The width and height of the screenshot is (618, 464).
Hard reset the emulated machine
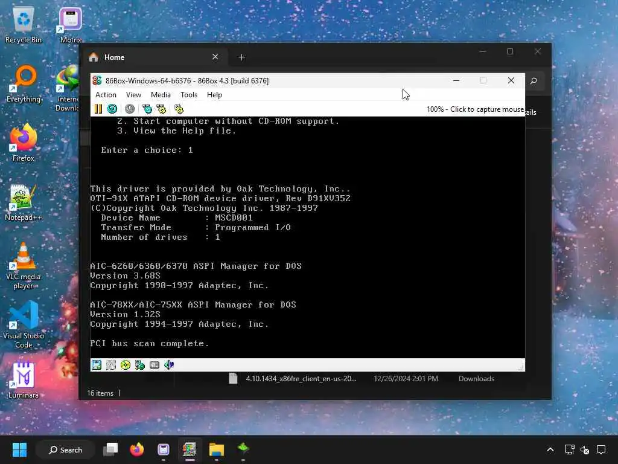(x=112, y=109)
